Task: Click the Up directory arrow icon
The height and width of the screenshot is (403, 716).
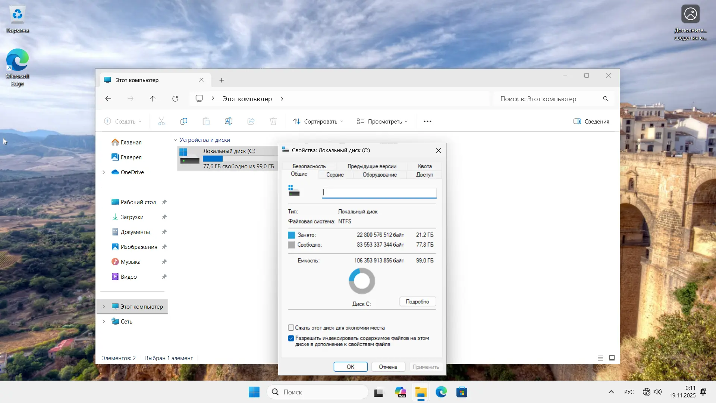Action: [153, 99]
